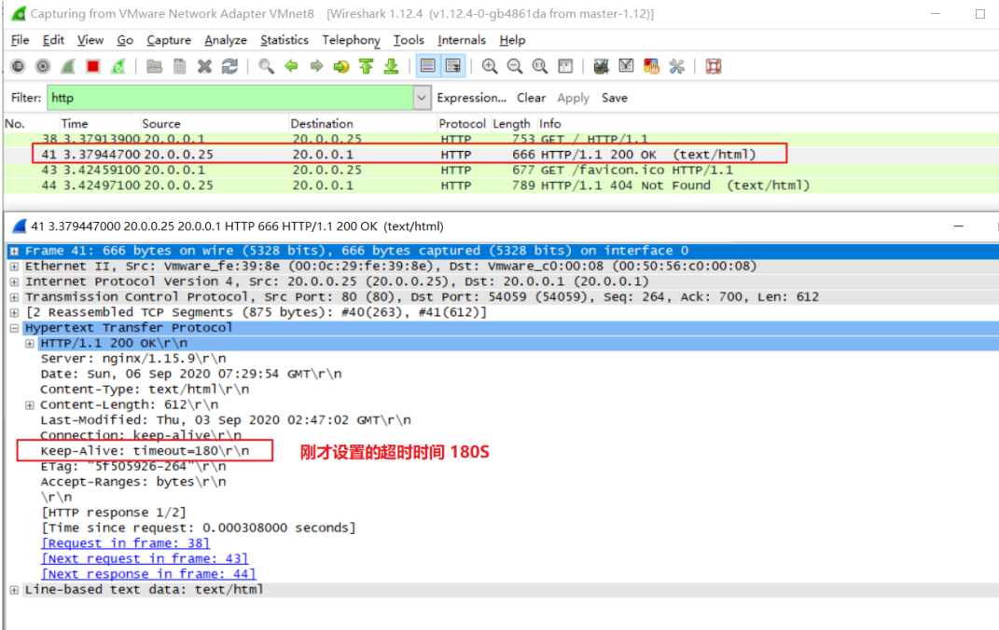999x630 pixels.
Task: Expand the Internet Protocol Version 4 node
Action: [14, 281]
